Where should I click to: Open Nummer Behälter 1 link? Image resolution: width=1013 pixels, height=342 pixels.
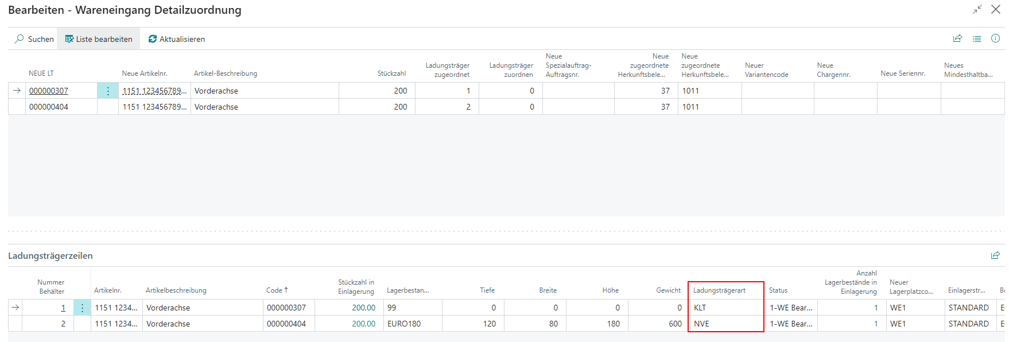click(63, 308)
